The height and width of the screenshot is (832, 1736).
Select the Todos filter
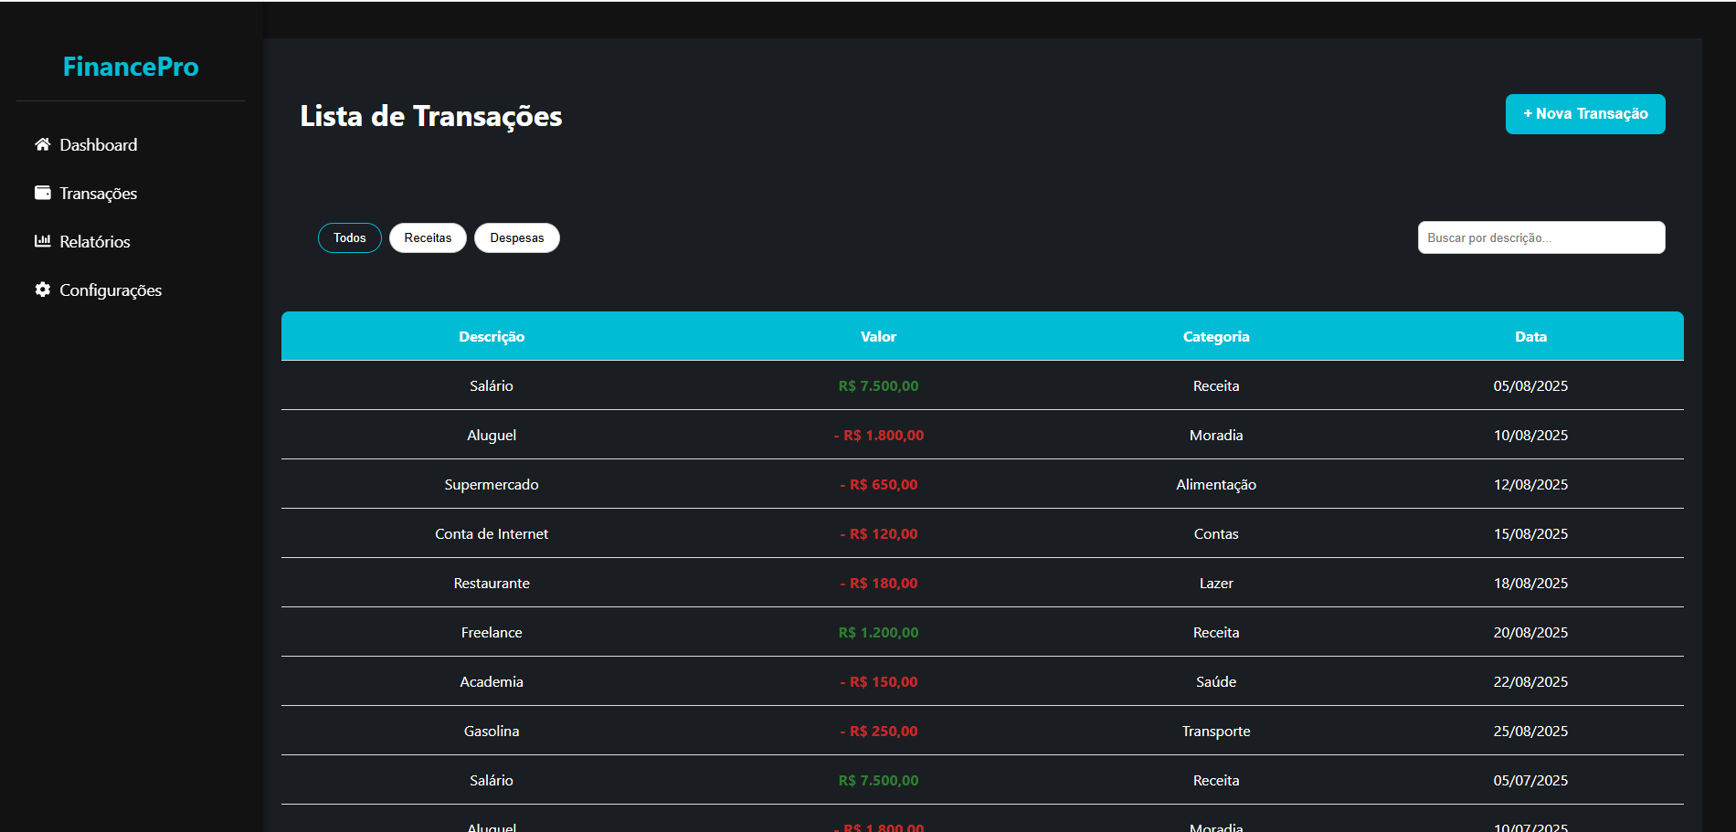tap(349, 237)
